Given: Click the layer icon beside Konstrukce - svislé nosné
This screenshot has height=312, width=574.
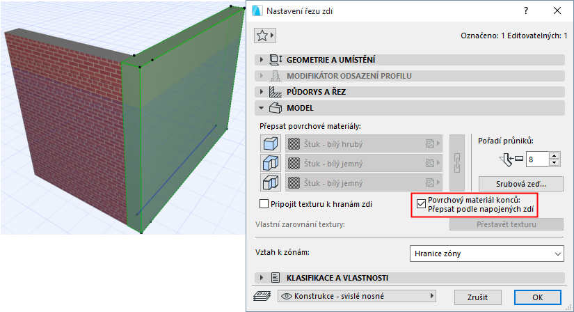Looking at the screenshot, I should [262, 296].
